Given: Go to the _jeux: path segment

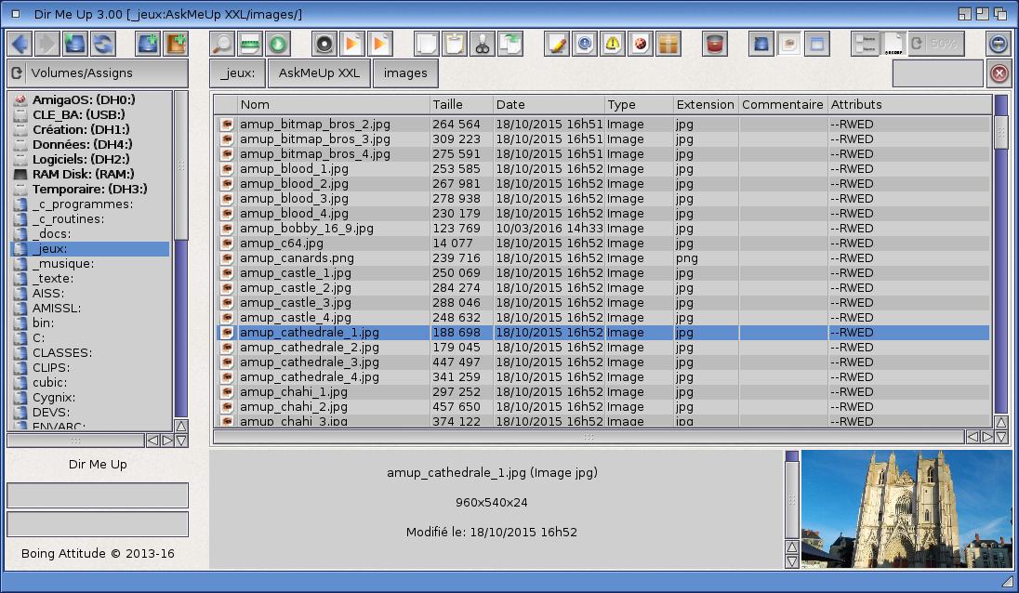Looking at the screenshot, I should click(237, 73).
